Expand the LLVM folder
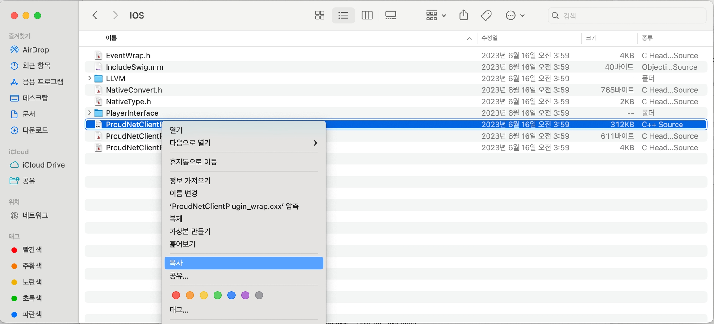This screenshot has width=714, height=324. 90,78
